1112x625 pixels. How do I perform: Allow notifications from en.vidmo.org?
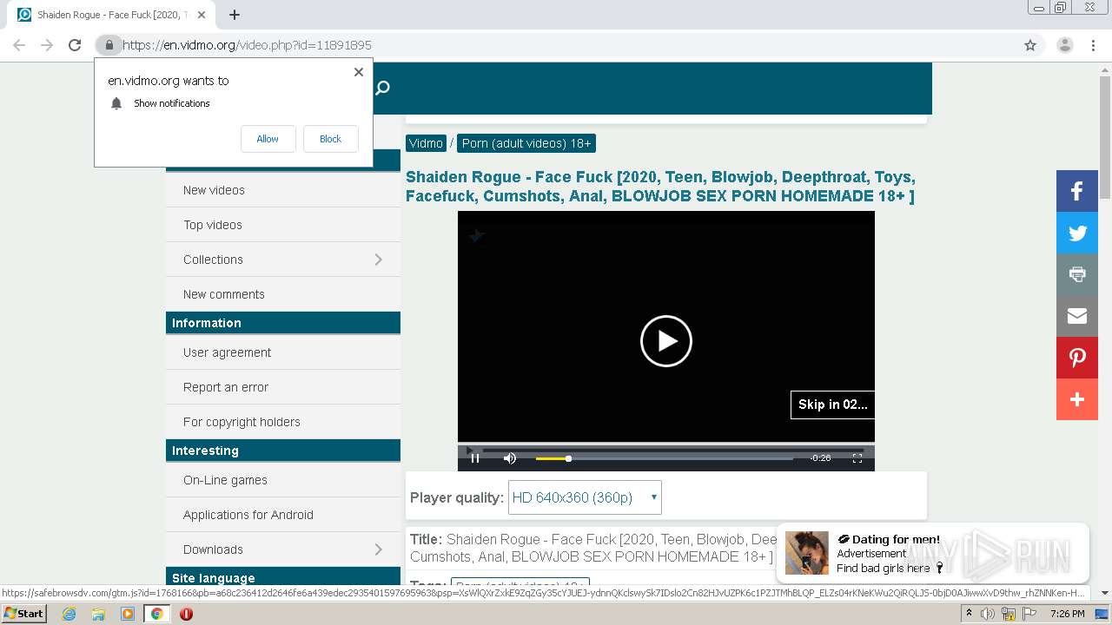[268, 139]
